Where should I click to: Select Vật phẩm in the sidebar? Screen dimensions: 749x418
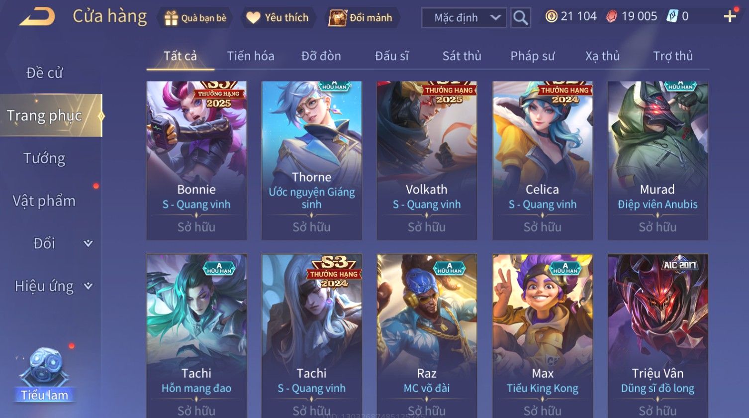pos(44,201)
